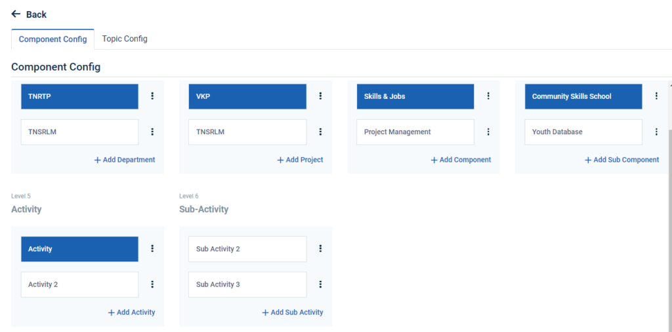Switch to the Topic Config tab
Screen dimensions: 672x332
tap(125, 39)
